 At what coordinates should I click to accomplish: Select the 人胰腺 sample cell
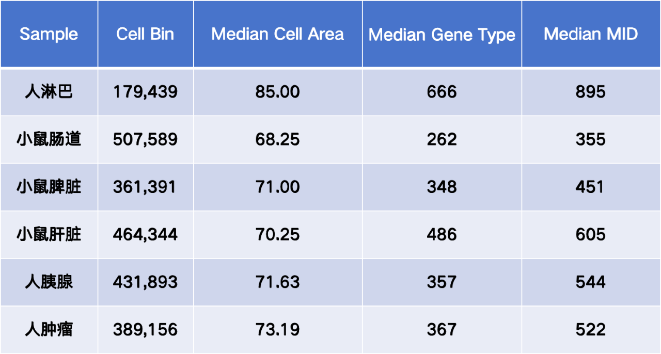coord(49,282)
